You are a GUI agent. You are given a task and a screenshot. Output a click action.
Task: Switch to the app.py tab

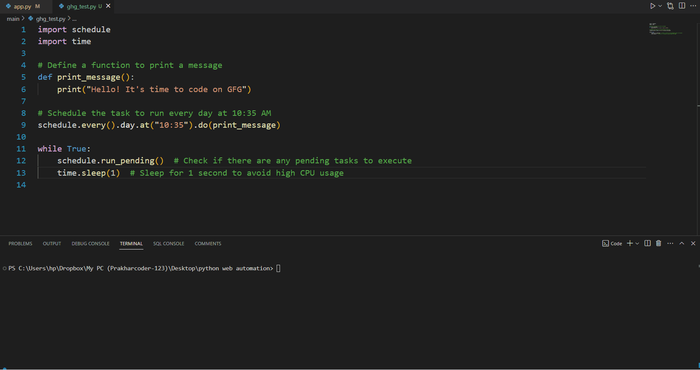pyautogui.click(x=22, y=6)
